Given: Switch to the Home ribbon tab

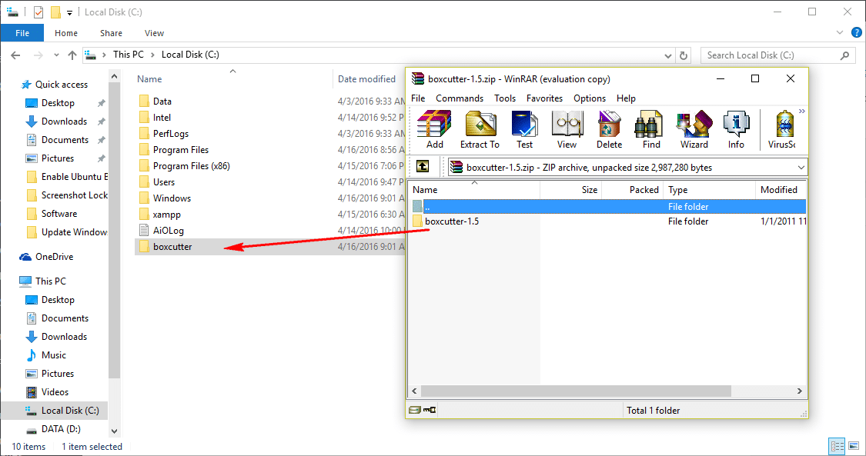Looking at the screenshot, I should coord(66,33).
